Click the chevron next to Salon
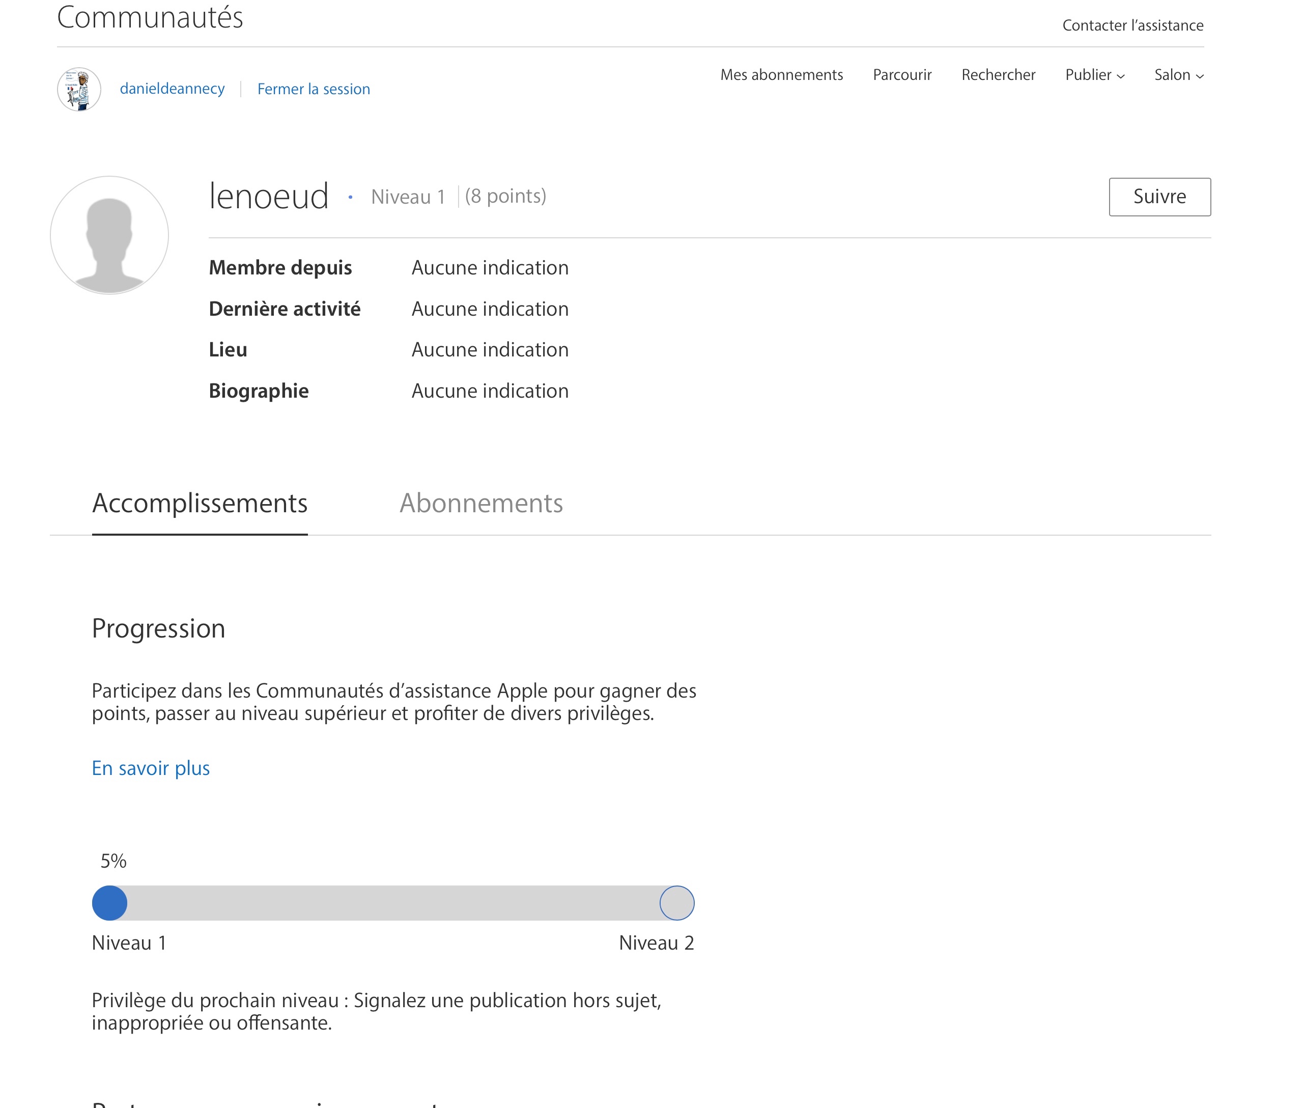 [1199, 76]
